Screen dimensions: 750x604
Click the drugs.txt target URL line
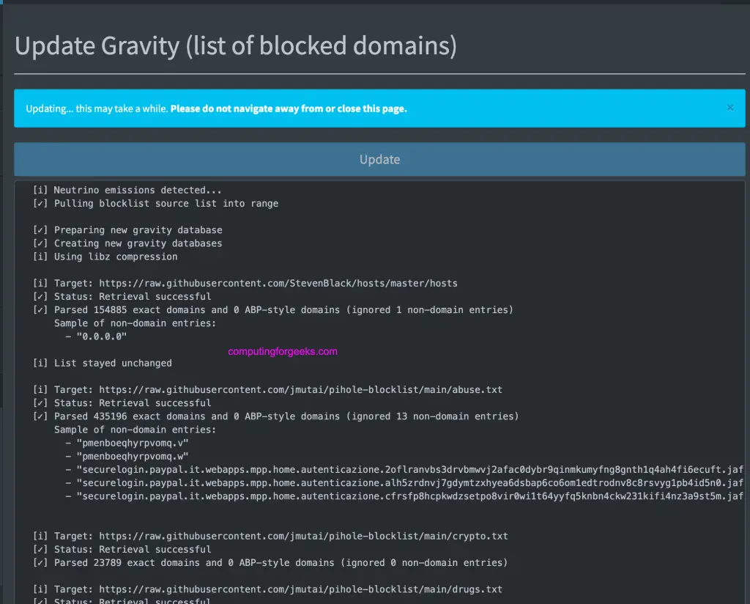(267, 589)
